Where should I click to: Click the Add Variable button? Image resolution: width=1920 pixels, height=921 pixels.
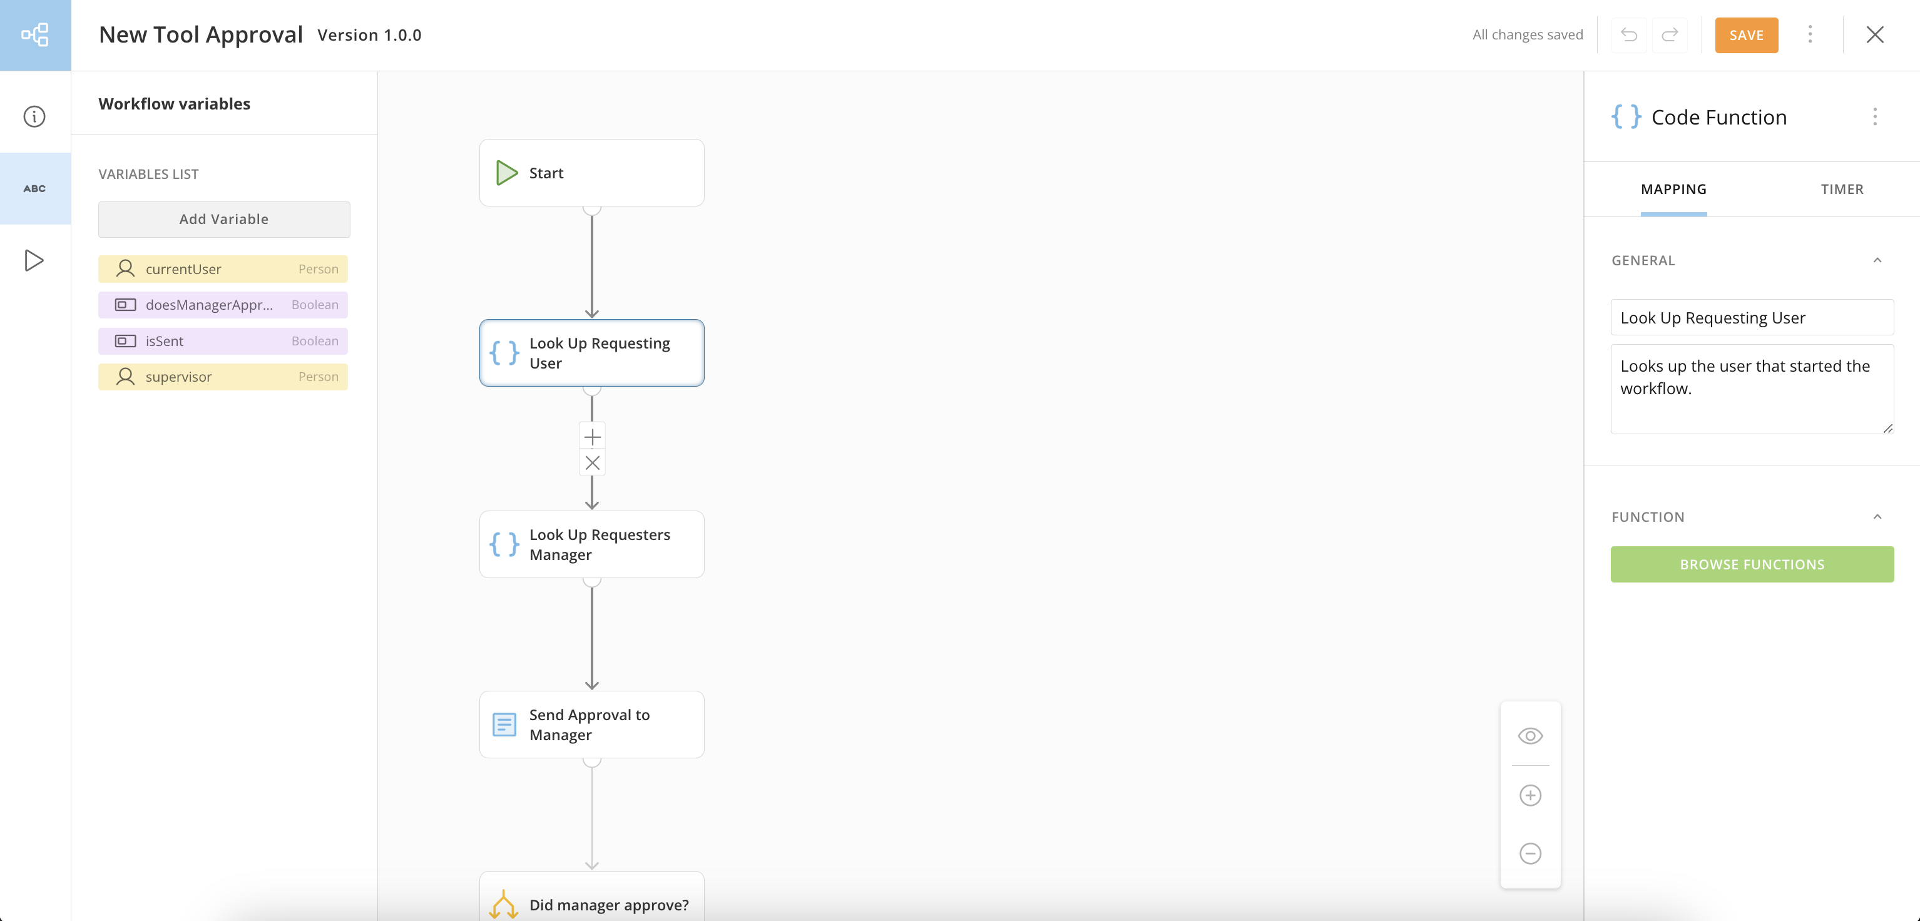[223, 219]
